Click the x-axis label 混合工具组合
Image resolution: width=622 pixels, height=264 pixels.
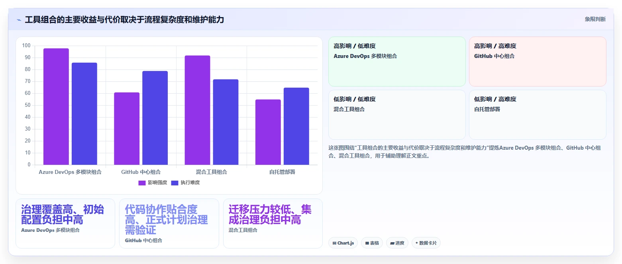point(212,172)
